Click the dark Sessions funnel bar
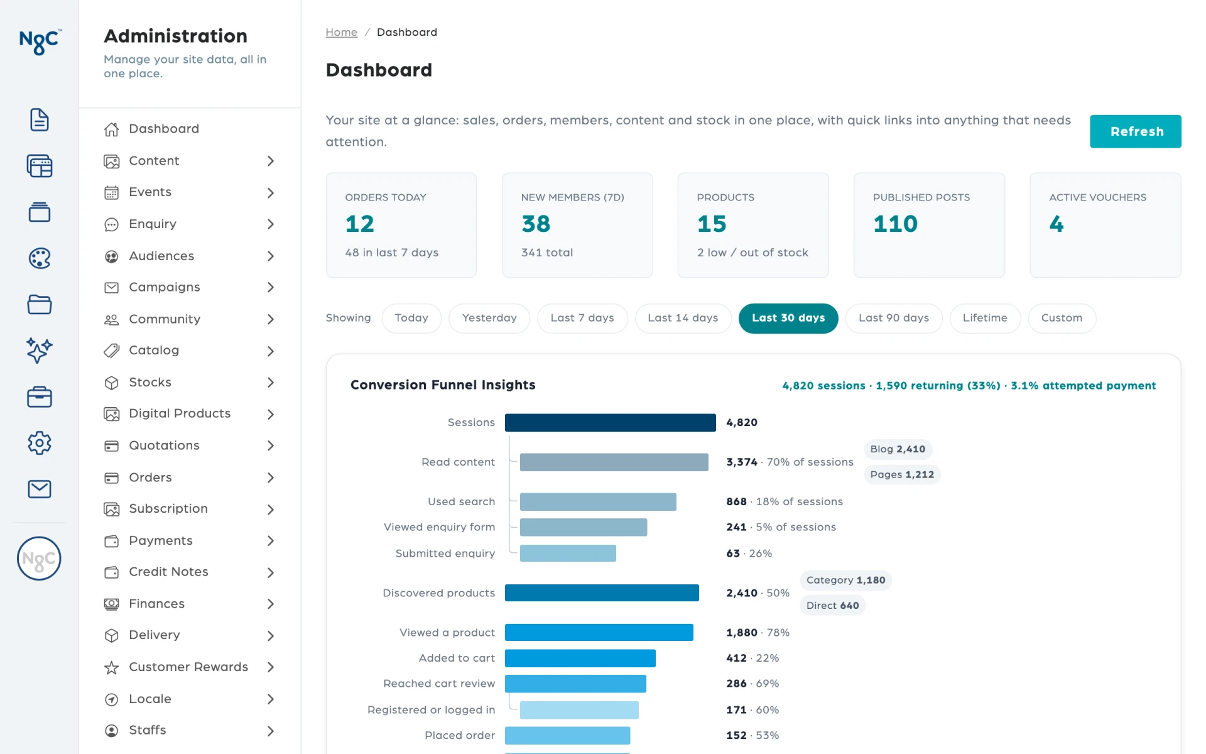This screenshot has height=754, width=1206. coord(611,422)
